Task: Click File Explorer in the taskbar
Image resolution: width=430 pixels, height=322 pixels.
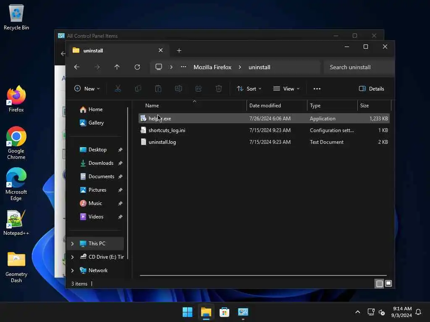Action: pyautogui.click(x=206, y=312)
